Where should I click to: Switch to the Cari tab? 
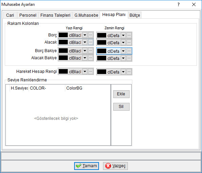pos(10,15)
